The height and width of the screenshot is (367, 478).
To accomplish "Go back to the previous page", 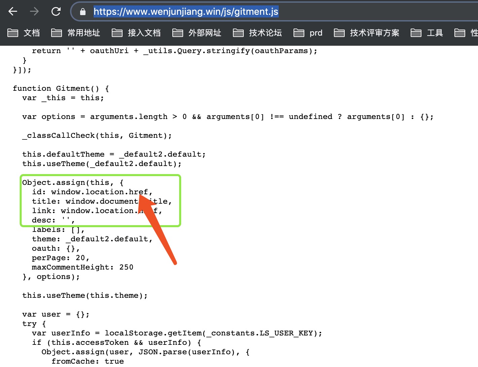I will [13, 12].
